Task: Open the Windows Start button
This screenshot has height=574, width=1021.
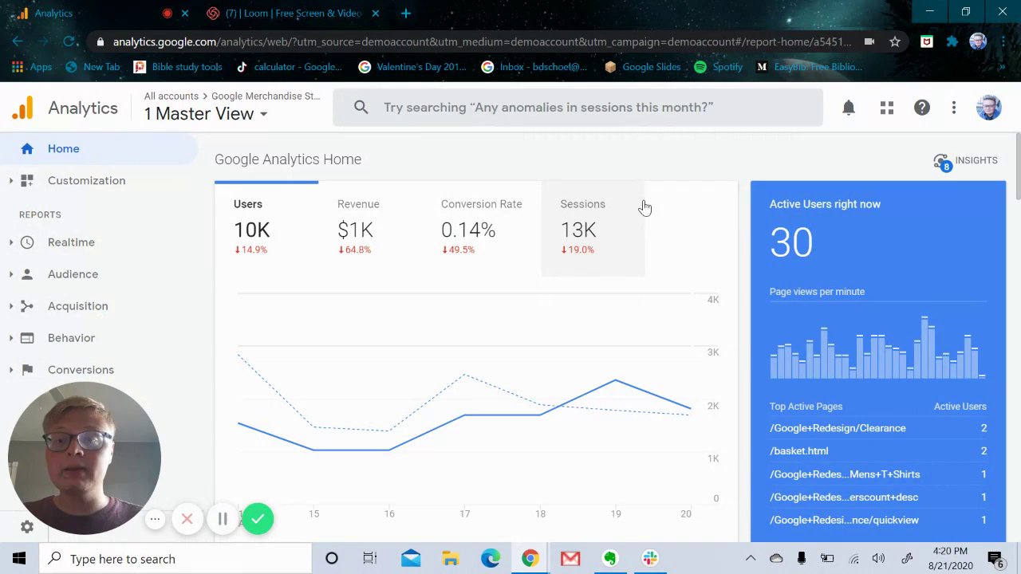Action: coord(19,559)
